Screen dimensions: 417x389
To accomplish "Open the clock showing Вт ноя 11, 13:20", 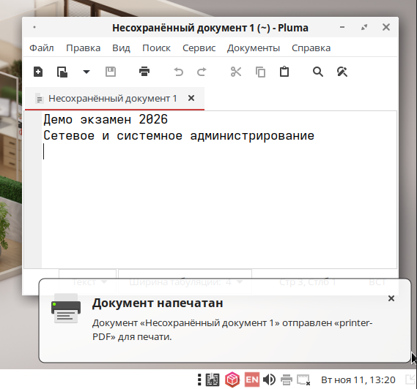I will (358, 379).
